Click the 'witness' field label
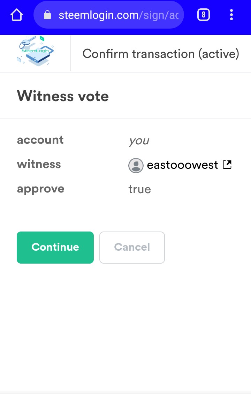Viewport: 251px width, 394px height. [39, 164]
